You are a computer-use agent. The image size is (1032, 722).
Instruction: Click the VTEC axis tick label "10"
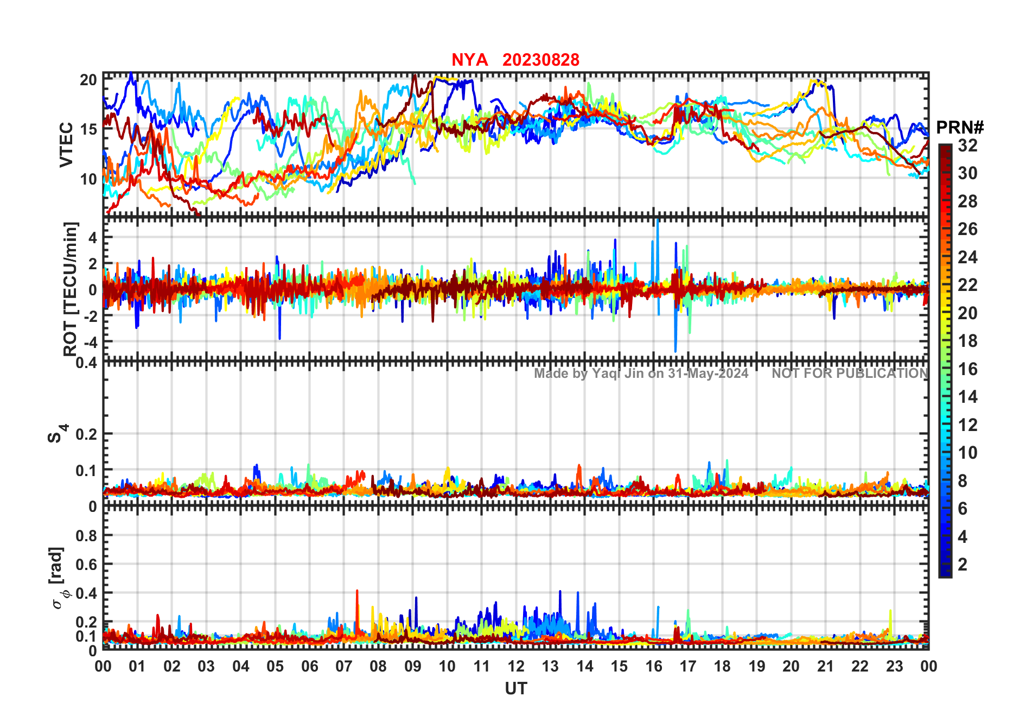point(88,179)
